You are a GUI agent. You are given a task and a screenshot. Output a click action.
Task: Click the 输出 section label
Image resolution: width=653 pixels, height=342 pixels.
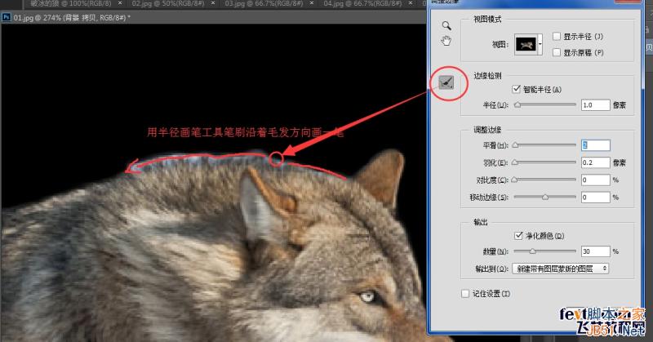click(x=480, y=222)
